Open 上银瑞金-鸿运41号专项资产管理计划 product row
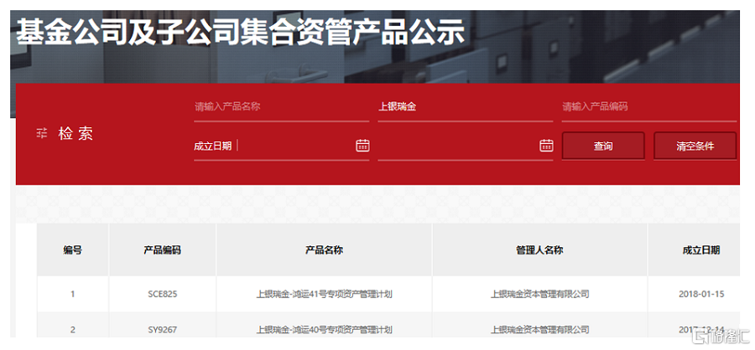 click(x=324, y=294)
